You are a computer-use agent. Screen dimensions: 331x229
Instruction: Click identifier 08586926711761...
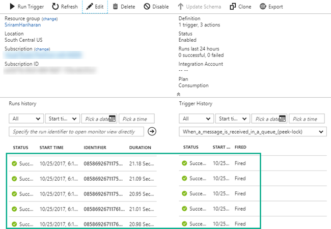click(104, 209)
